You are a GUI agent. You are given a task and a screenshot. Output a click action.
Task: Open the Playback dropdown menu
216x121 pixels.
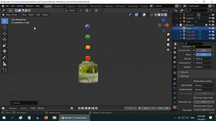pyautogui.click(x=13, y=108)
